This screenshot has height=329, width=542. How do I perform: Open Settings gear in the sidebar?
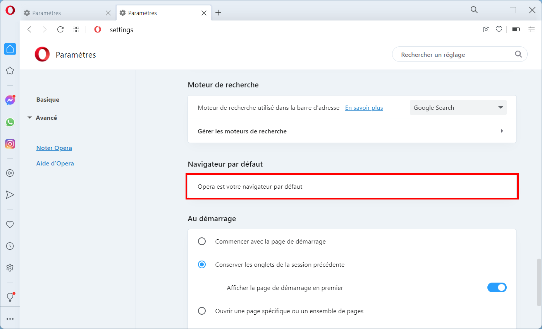(x=10, y=268)
